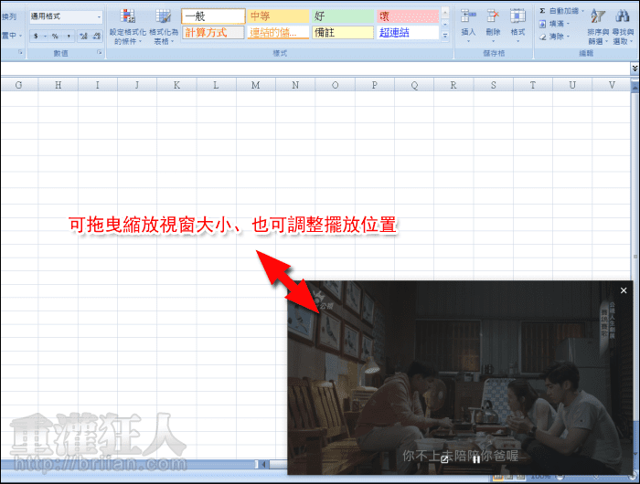Image resolution: width=640 pixels, height=484 pixels.
Task: Click the Insert cells icon
Action: 469,25
